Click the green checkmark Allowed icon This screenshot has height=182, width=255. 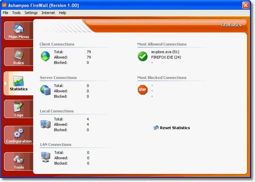click(x=142, y=56)
